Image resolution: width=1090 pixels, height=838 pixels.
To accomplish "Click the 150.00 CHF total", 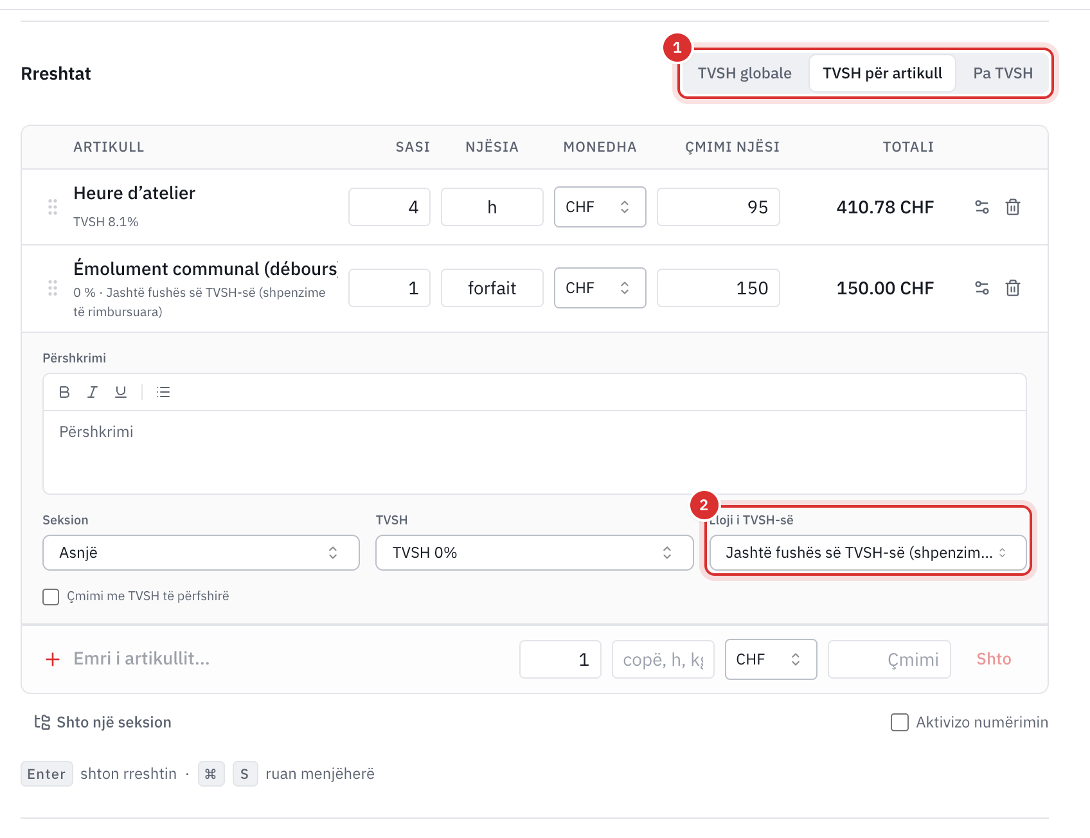I will 885,288.
